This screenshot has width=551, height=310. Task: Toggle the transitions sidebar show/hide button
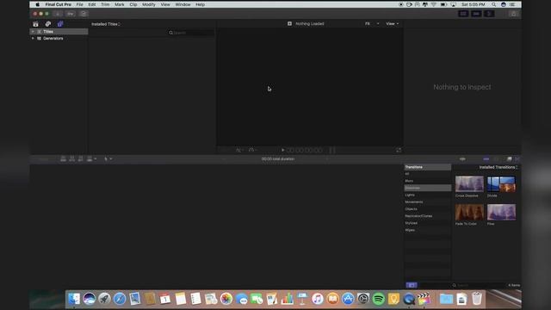point(412,285)
